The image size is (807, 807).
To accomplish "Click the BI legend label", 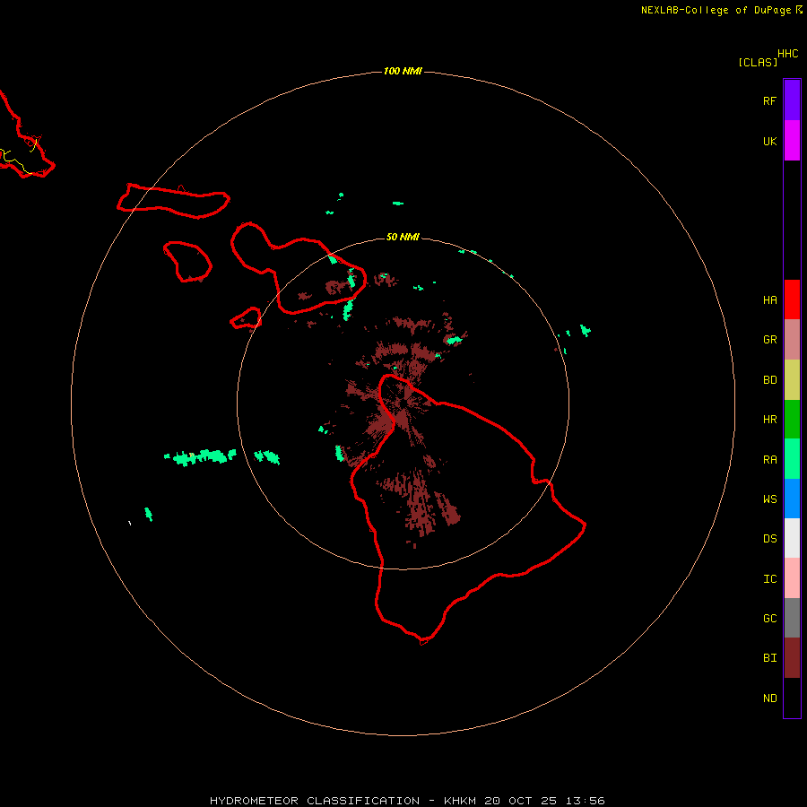I will pos(769,658).
